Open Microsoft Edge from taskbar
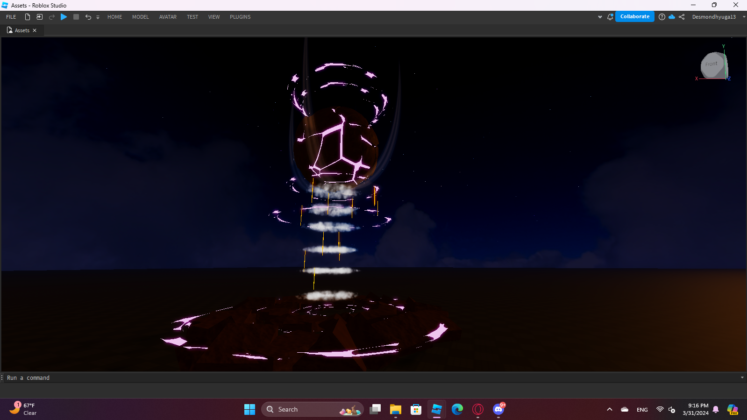747x420 pixels. pyautogui.click(x=457, y=409)
